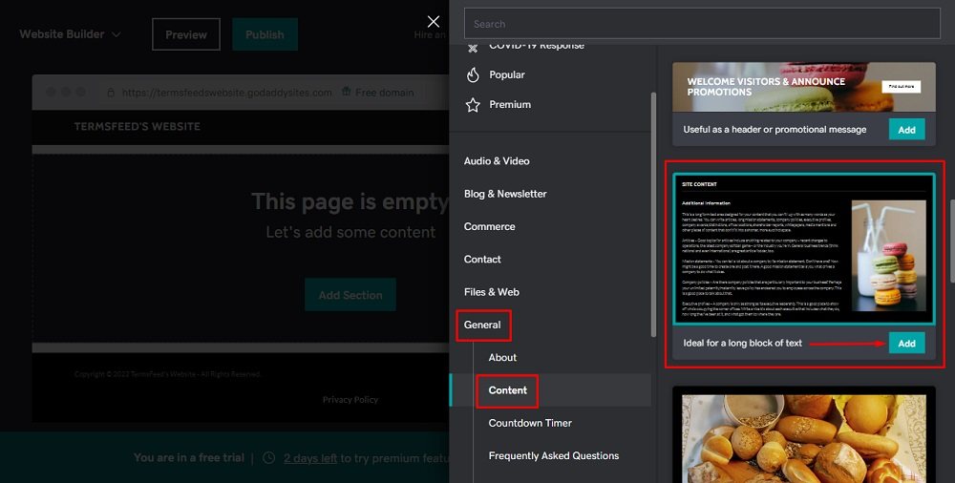The width and height of the screenshot is (955, 483).
Task: Select the Frequently Asked Questions subcategory
Action: pyautogui.click(x=554, y=455)
